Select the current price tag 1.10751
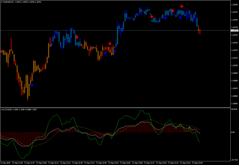239x165 pixels. (x=235, y=31)
